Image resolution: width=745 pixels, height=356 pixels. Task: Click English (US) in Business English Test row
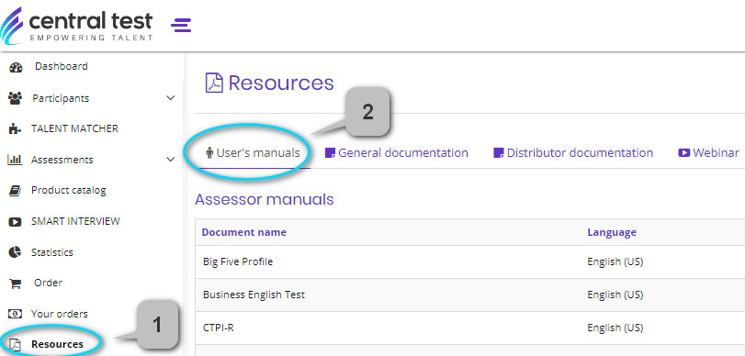(615, 295)
